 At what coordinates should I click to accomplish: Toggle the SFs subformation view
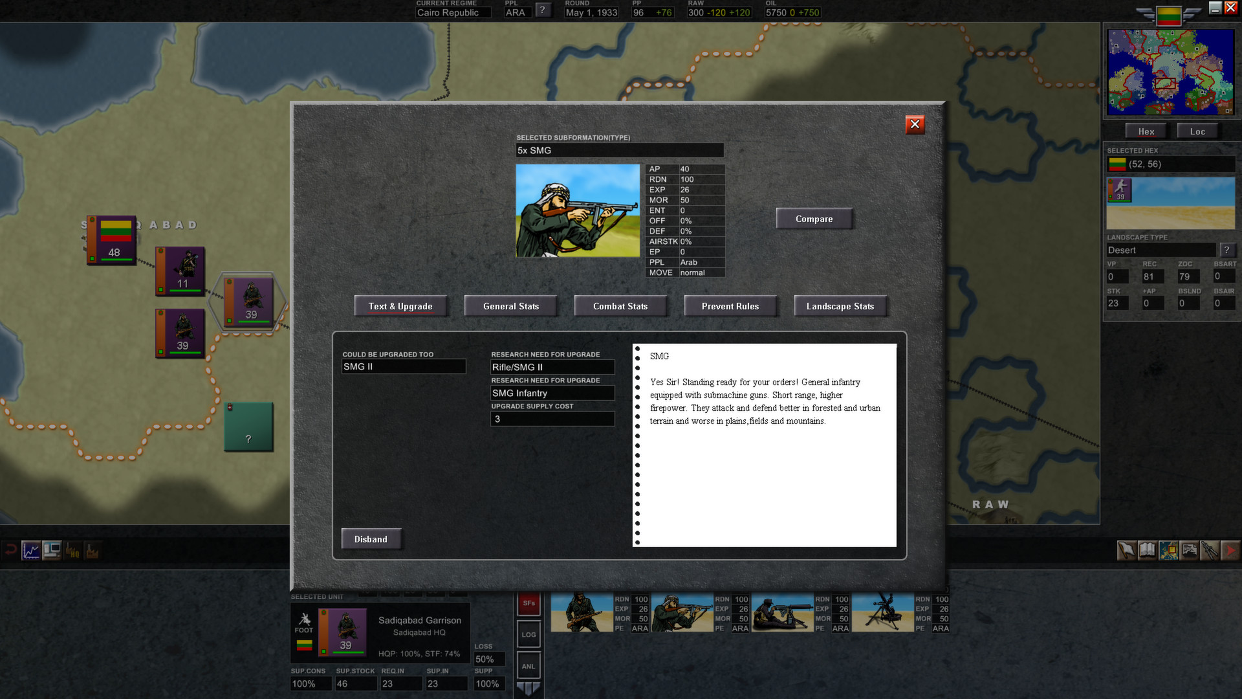pos(528,603)
